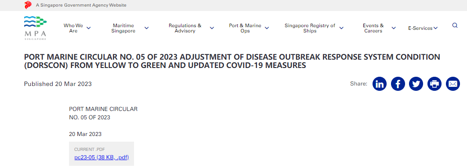Go to MPA Singapore home logo

[x=36, y=28]
